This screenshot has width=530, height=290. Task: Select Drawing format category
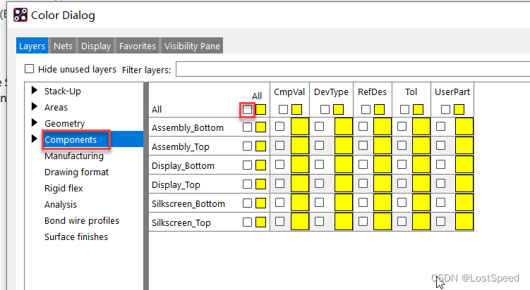(x=76, y=172)
